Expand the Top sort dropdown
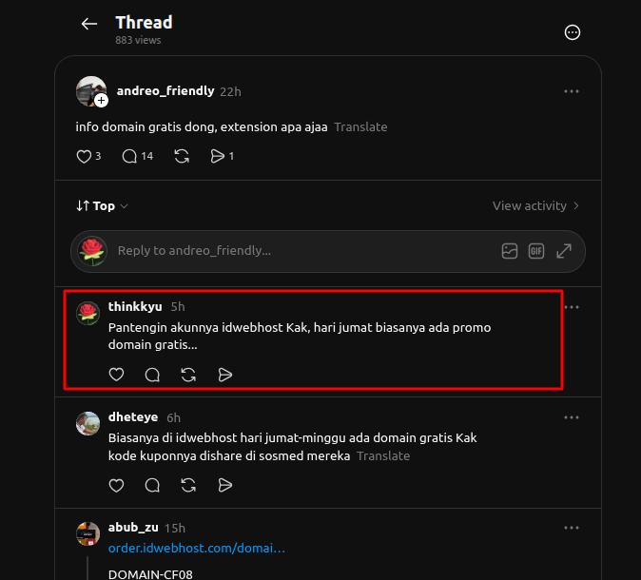 tap(102, 205)
